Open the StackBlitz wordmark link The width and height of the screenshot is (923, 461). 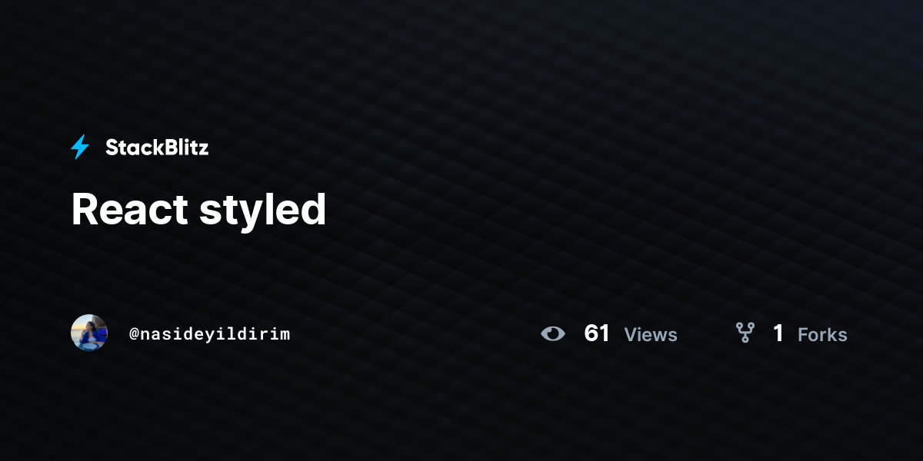[x=157, y=148]
